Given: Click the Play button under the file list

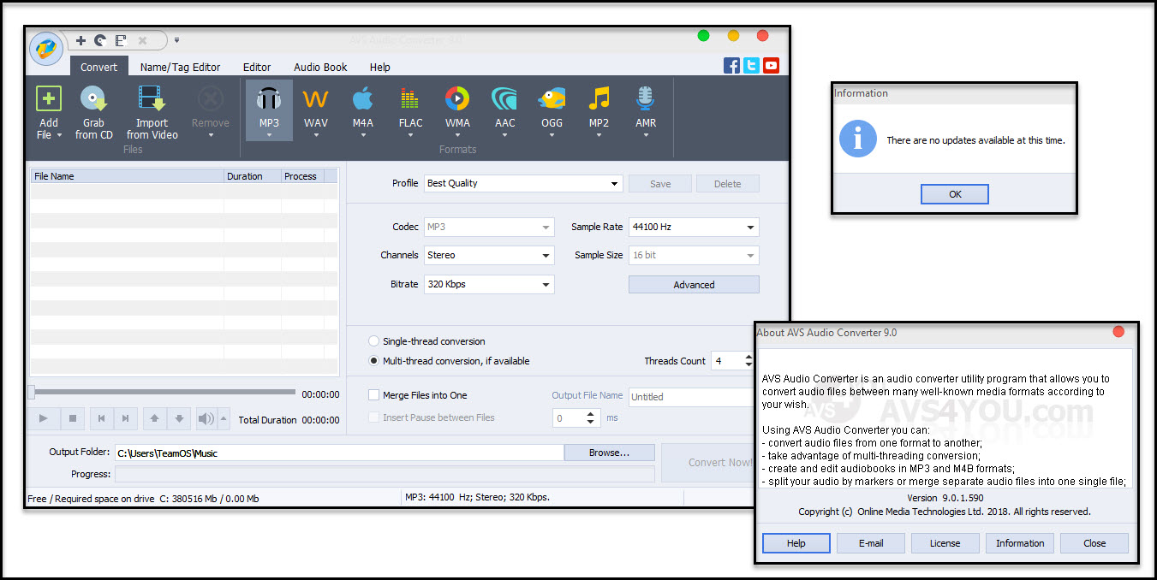Looking at the screenshot, I should coord(44,418).
